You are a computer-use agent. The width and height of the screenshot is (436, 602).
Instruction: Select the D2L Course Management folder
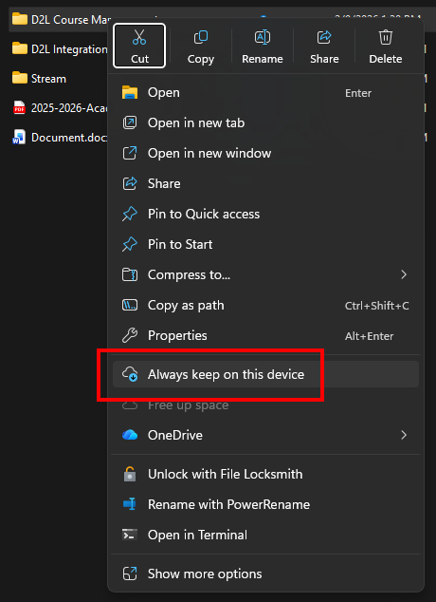tap(58, 20)
